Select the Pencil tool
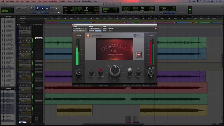 (x=56, y=8)
